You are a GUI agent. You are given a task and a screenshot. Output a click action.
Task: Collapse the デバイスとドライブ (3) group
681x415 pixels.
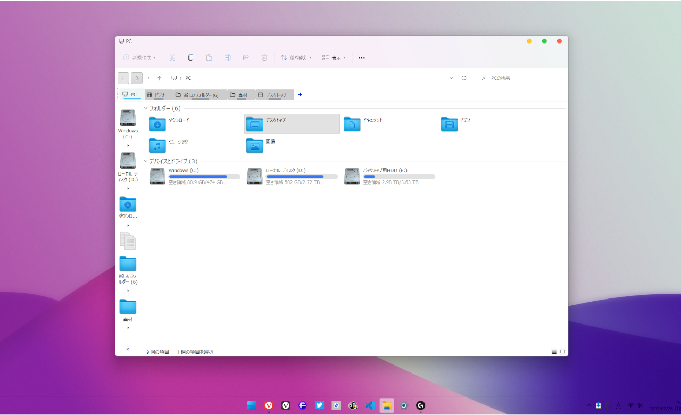146,161
